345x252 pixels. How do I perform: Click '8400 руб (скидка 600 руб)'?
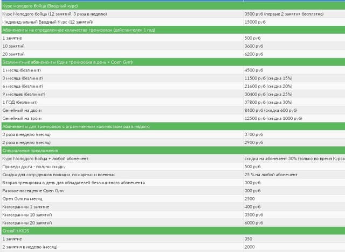tap(271, 110)
